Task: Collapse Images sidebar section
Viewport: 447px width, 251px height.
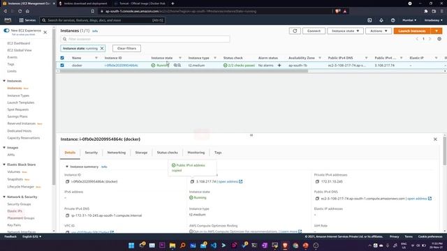Action: [4, 147]
